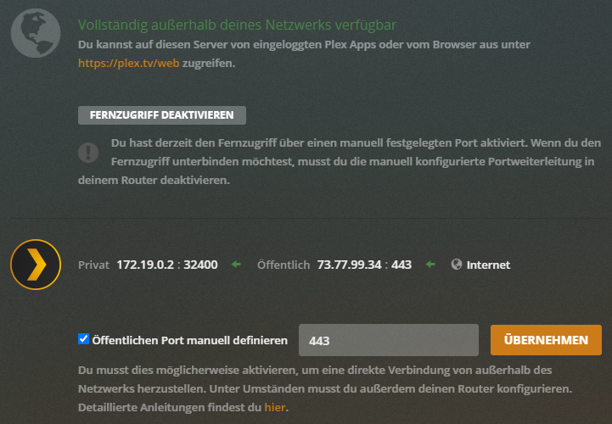This screenshot has width=612, height=424.
Task: Click the small globe icon beside Internet
Action: click(x=457, y=265)
